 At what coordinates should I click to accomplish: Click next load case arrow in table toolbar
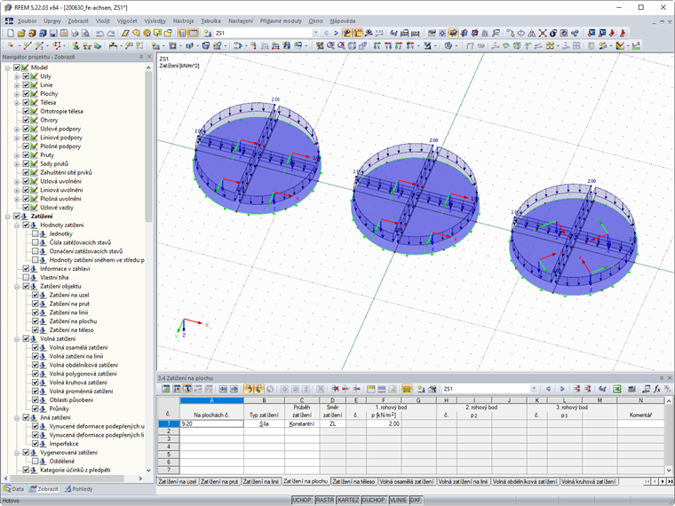[x=562, y=389]
